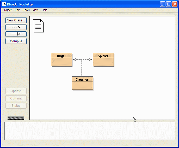This screenshot has height=148, width=179.
Task: Click the Commit team button
Action: click(16, 98)
